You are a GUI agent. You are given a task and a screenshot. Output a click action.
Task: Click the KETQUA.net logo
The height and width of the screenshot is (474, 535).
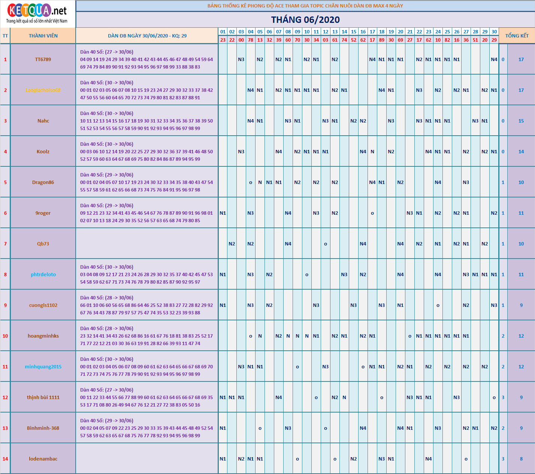37,13
